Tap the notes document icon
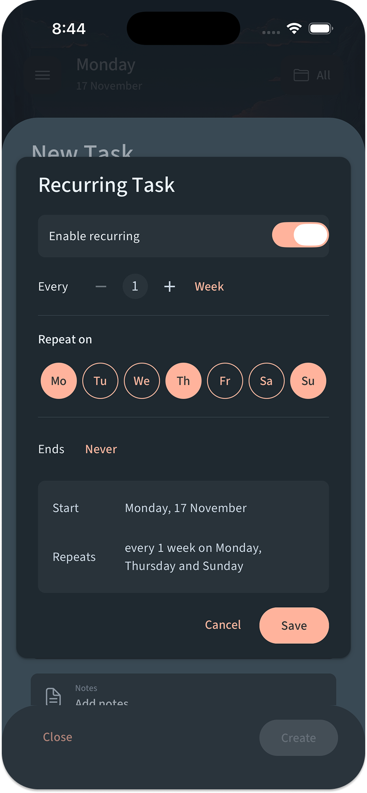This screenshot has width=367, height=793. point(54,696)
